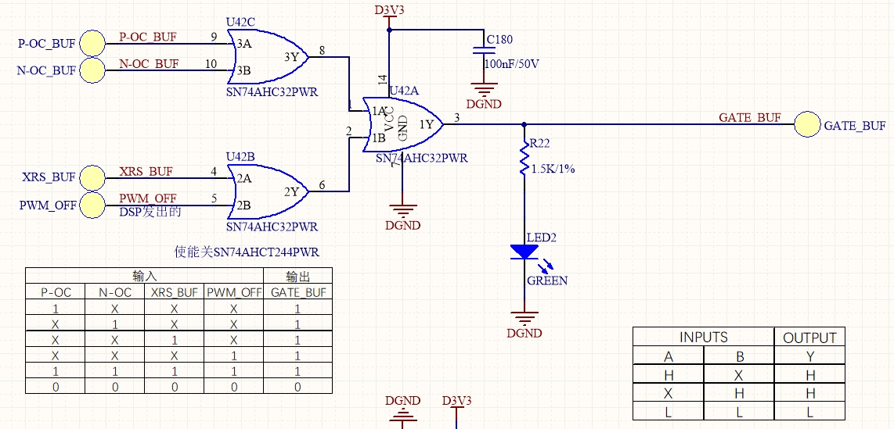Click the XRS_BUF table column header
894x429 pixels.
click(175, 293)
